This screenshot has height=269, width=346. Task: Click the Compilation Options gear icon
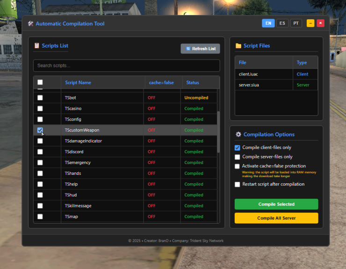coord(238,134)
